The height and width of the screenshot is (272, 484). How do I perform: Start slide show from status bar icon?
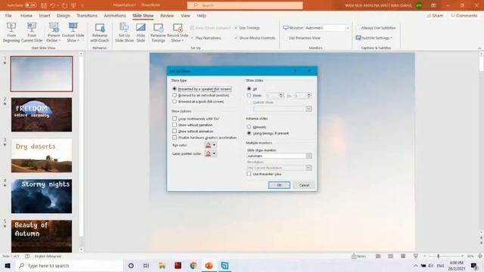(x=416, y=256)
